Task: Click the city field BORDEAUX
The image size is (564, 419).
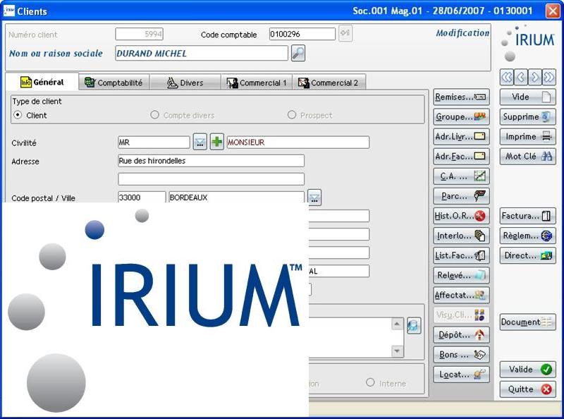Action: pyautogui.click(x=236, y=197)
